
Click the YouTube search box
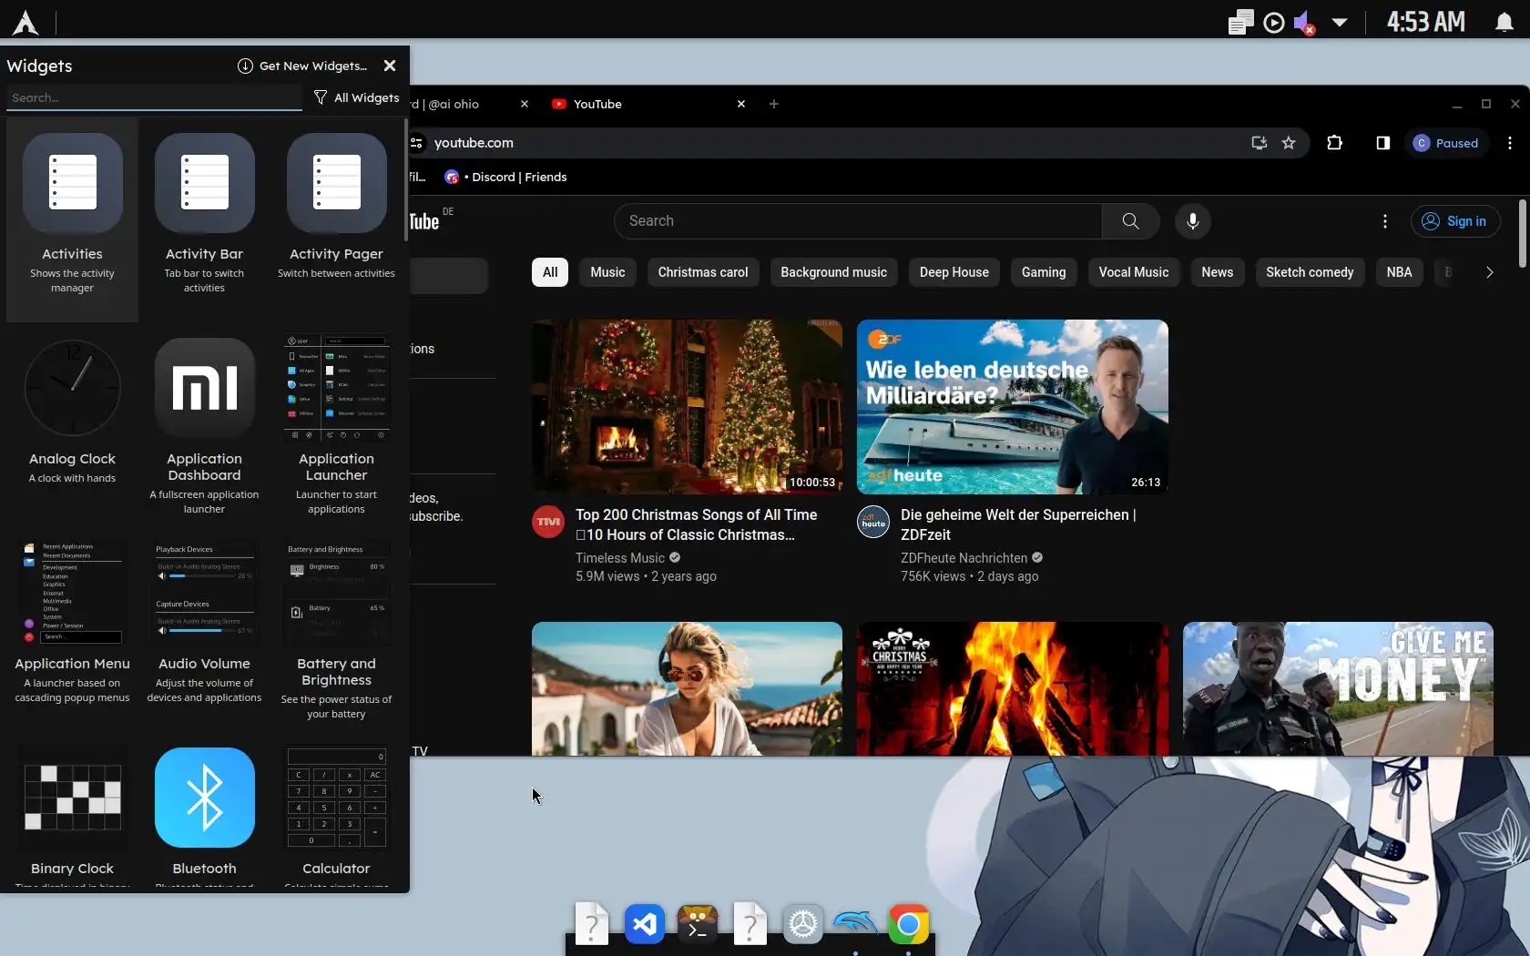[858, 221]
